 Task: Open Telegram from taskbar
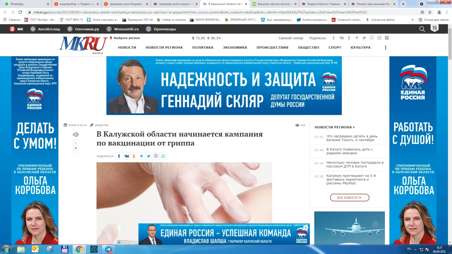coord(108,249)
